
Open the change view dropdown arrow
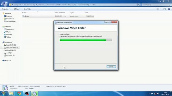[x=160, y=9]
